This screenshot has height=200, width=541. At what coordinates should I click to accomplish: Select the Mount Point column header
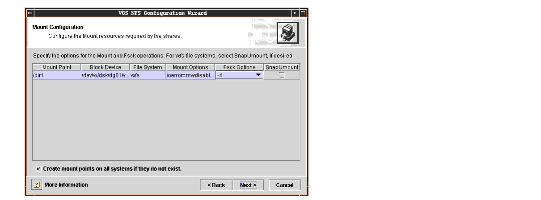click(x=56, y=67)
